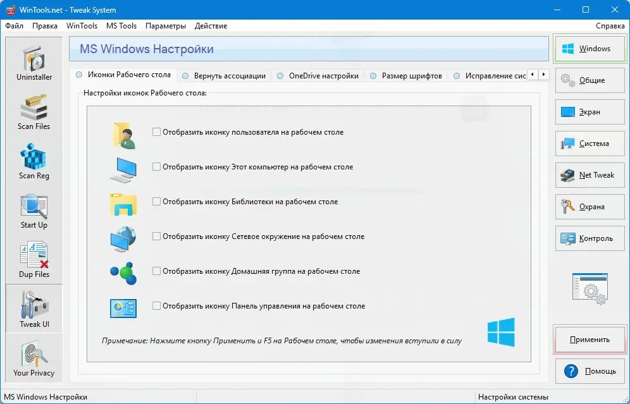Enable Сетевое окружение desktop icon checkbox
Image resolution: width=630 pixels, height=404 pixels.
coord(156,236)
